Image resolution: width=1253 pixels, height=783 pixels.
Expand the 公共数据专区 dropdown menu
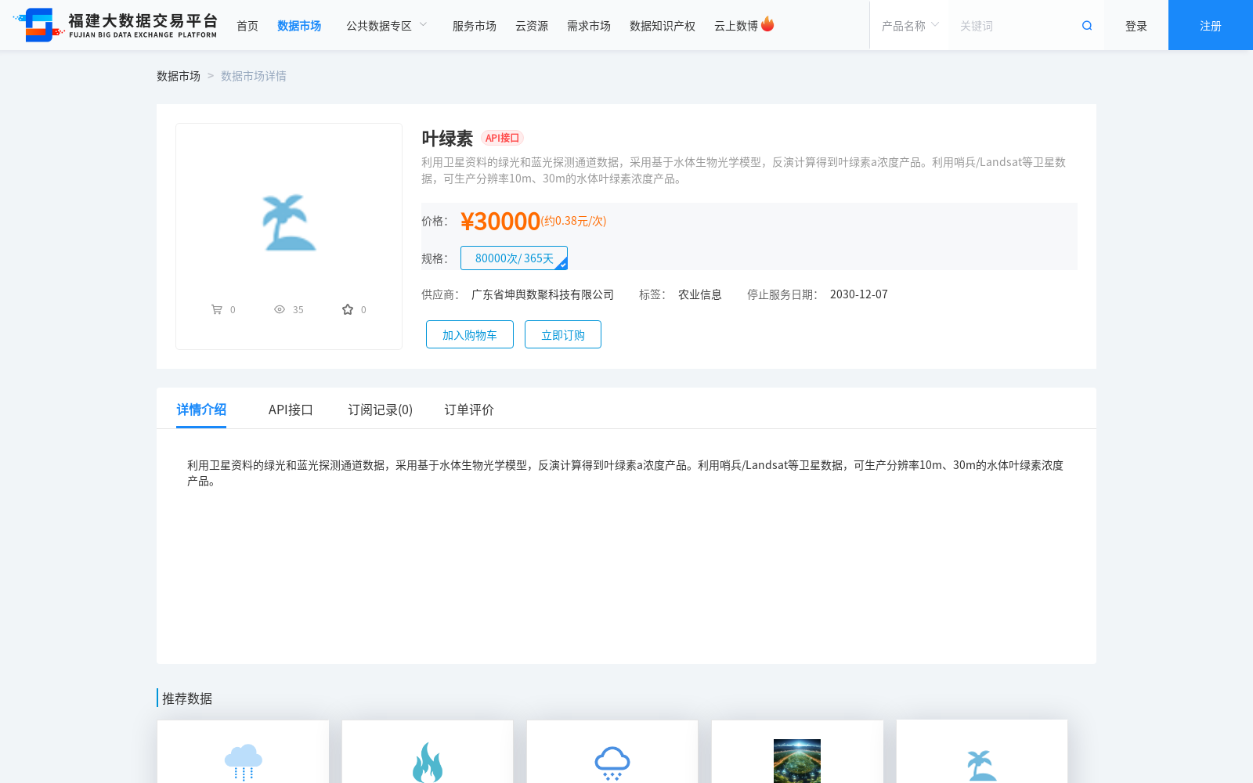(x=387, y=26)
